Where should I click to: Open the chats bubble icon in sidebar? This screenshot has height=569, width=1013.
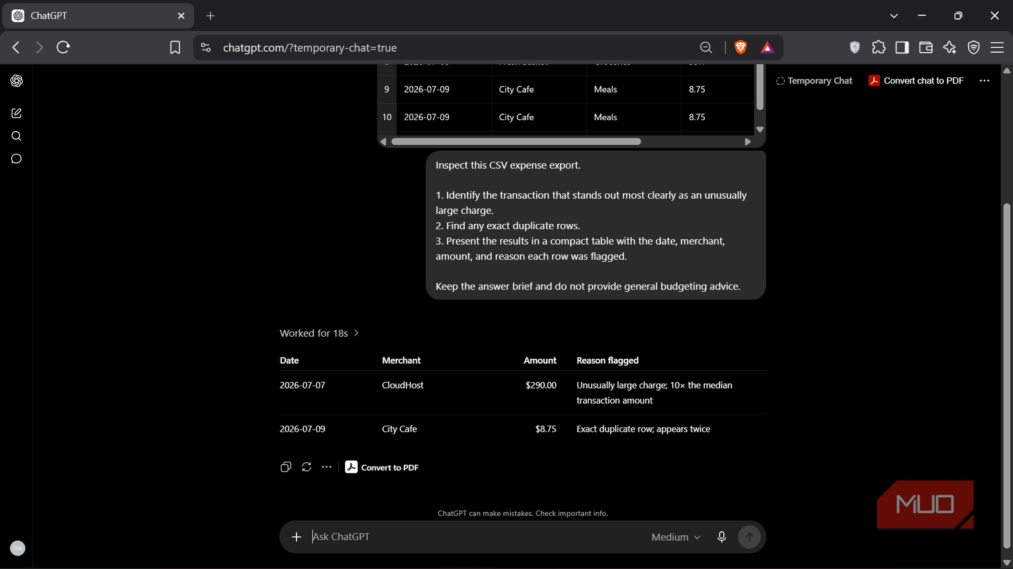coord(17,159)
